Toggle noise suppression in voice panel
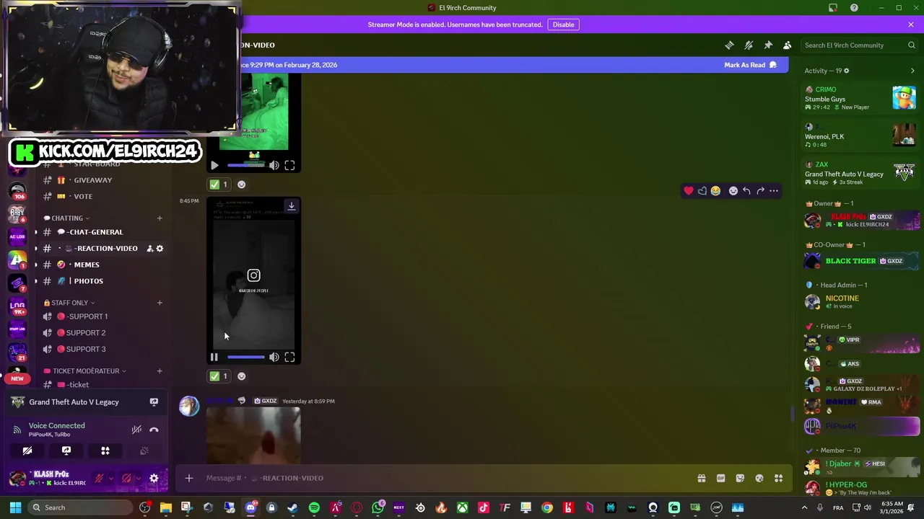The height and width of the screenshot is (519, 924). (136, 430)
